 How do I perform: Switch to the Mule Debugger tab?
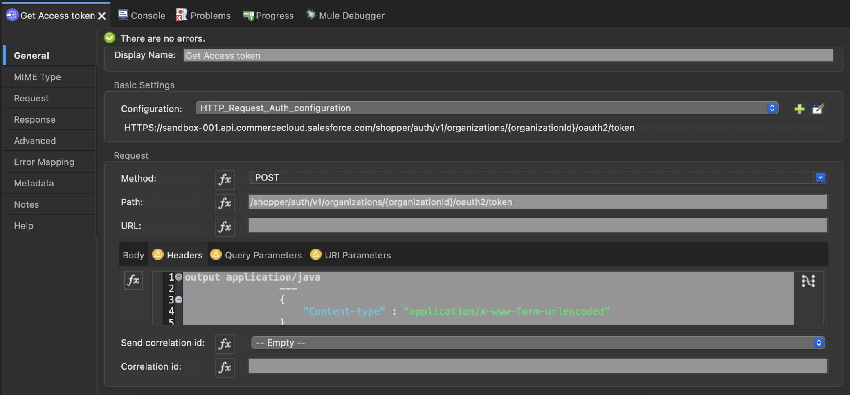tap(345, 16)
